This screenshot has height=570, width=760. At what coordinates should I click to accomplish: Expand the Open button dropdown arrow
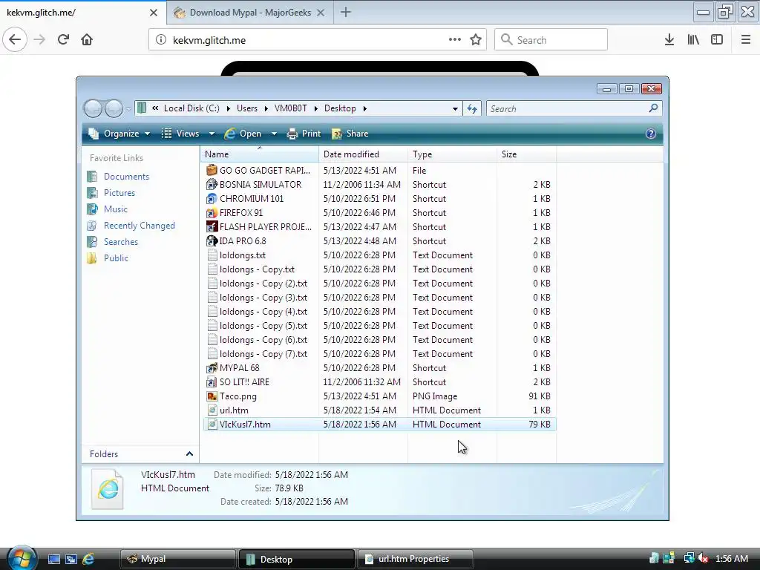click(274, 134)
